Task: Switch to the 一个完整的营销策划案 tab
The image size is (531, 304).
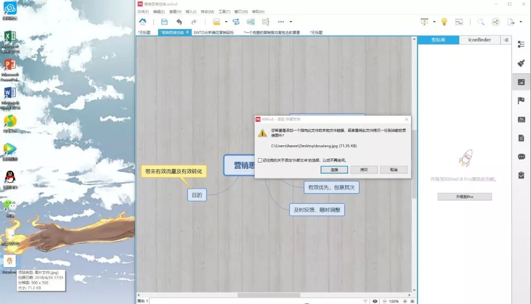Action: point(271,32)
